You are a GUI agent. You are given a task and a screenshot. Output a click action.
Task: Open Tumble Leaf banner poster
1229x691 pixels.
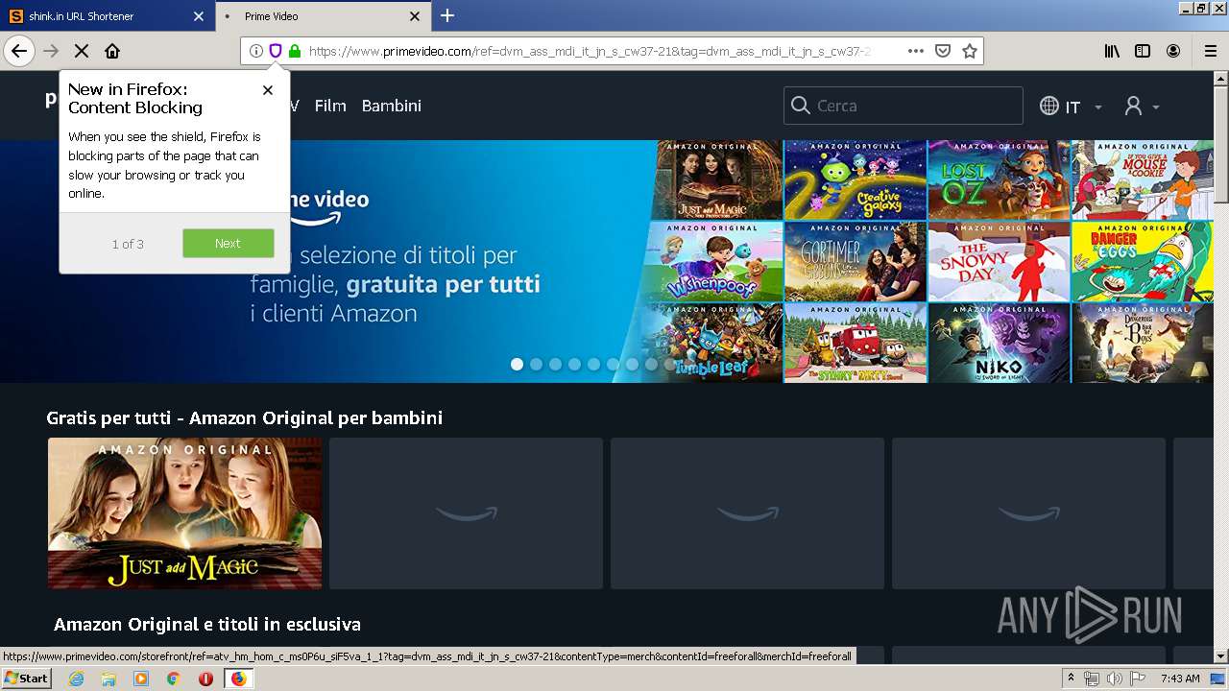pyautogui.click(x=712, y=343)
